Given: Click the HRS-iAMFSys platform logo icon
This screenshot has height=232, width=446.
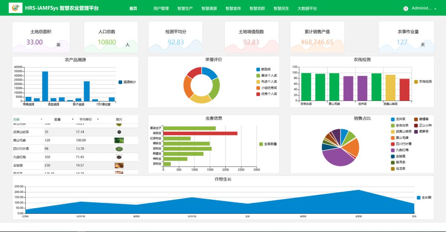Looking at the screenshot, I should tap(15, 7).
